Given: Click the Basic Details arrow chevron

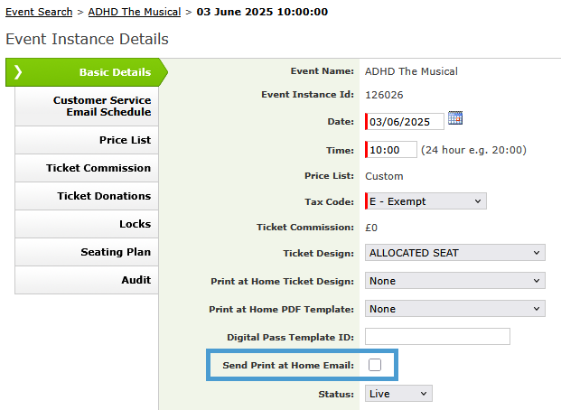Looking at the screenshot, I should pos(18,72).
